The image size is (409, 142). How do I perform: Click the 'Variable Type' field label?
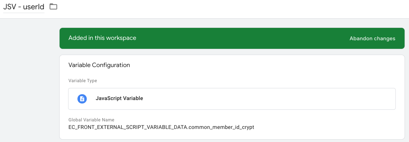click(x=83, y=81)
